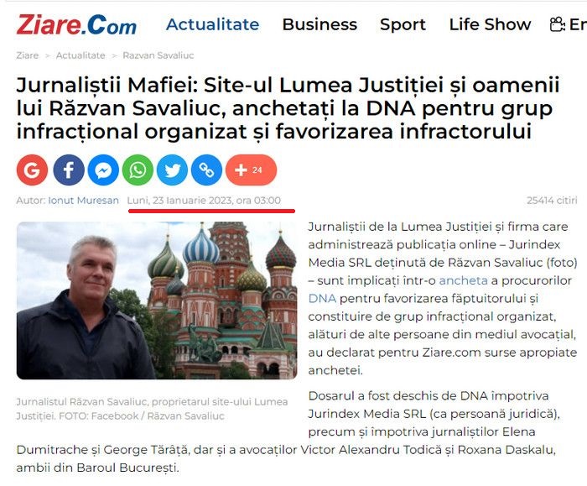This screenshot has width=587, height=486.
Task: Follow the 'ancheta' hyperlink in article
Action: tap(464, 280)
